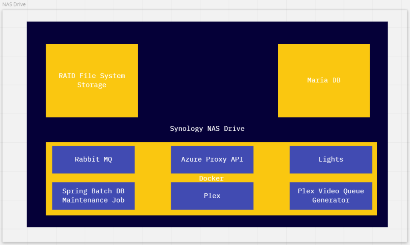The height and width of the screenshot is (245, 410).
Task: Click yellow gap between Plex and Plex Video Queue Generator
Action: pos(271,196)
